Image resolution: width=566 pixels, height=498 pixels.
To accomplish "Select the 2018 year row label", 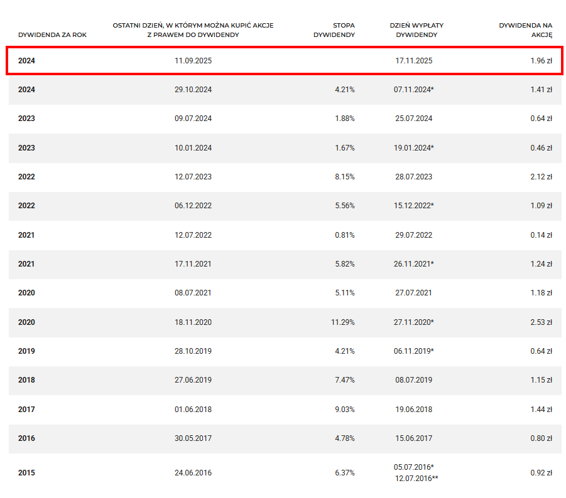I will tap(26, 380).
